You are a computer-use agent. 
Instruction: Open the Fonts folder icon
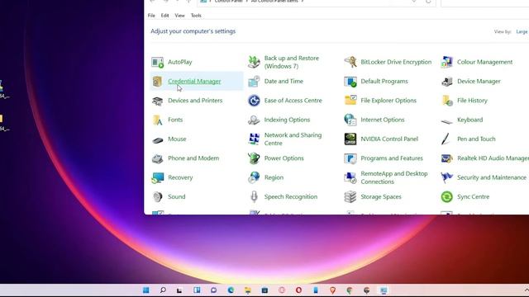(157, 120)
